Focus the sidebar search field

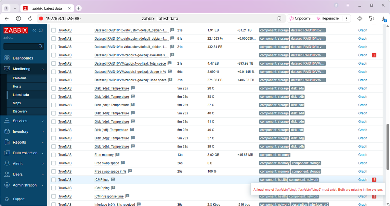pyautogui.click(x=23, y=46)
